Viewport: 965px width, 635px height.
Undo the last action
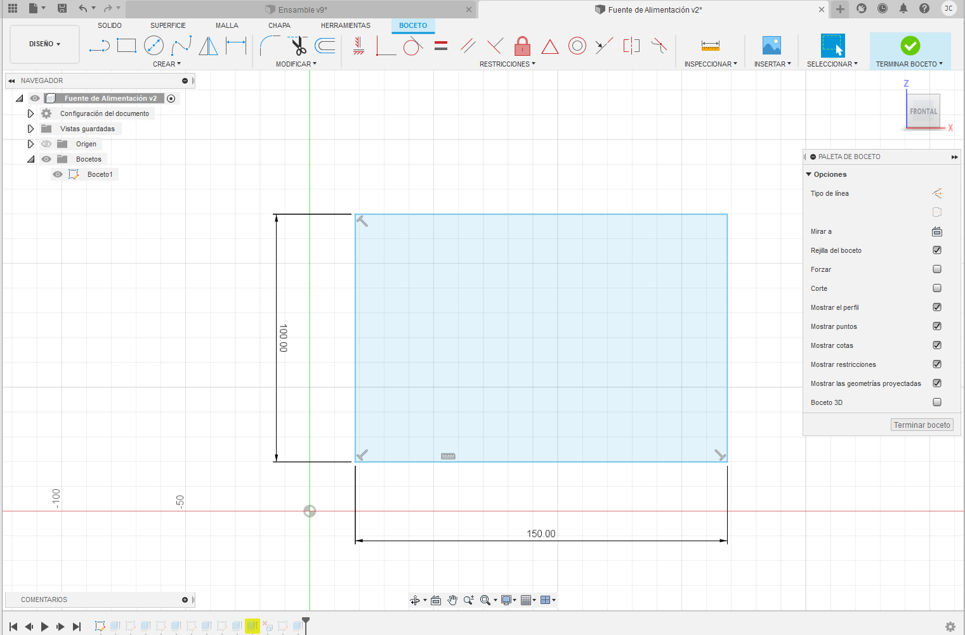83,8
